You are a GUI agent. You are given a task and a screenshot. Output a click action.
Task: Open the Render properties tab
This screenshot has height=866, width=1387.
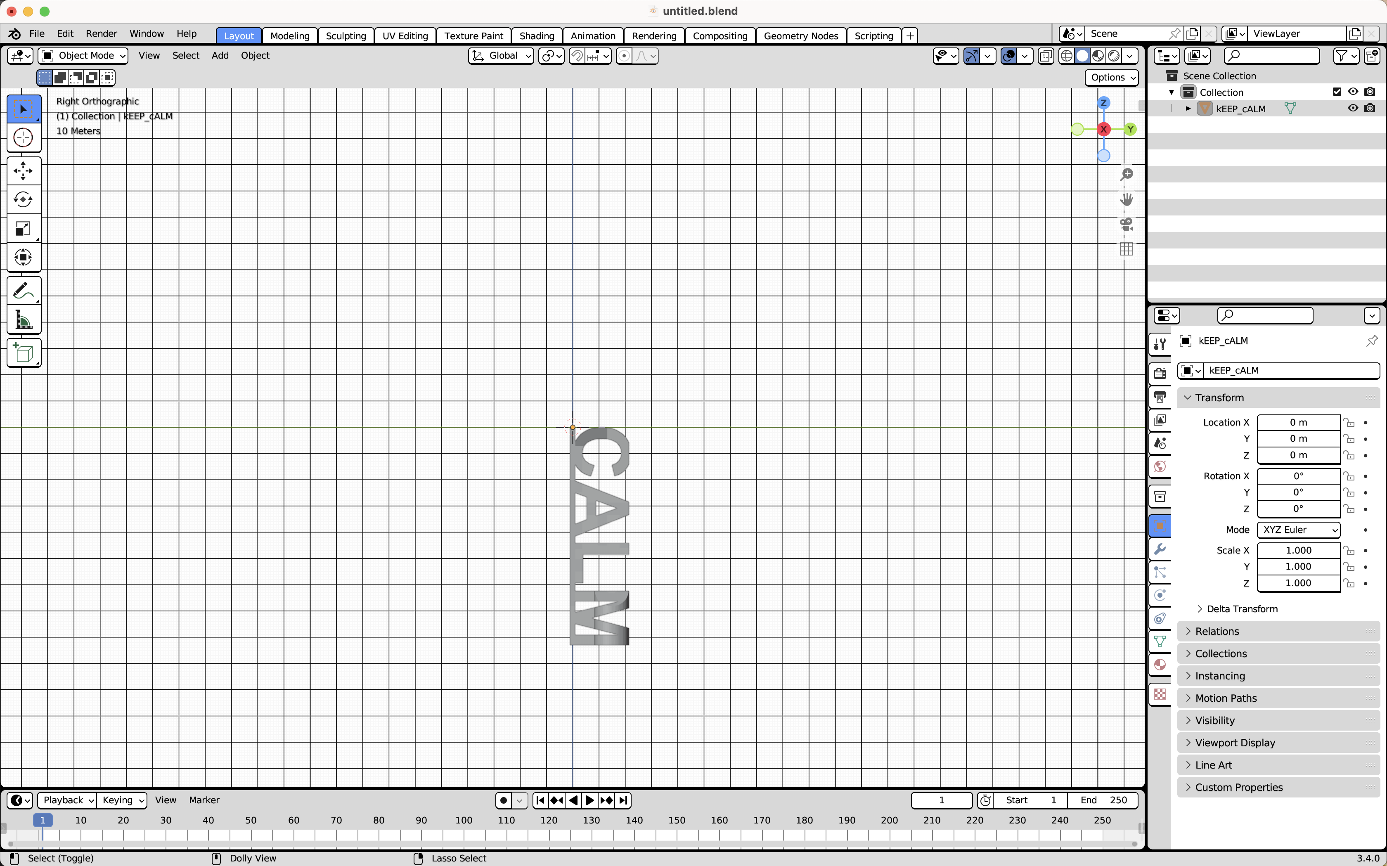(x=1160, y=374)
